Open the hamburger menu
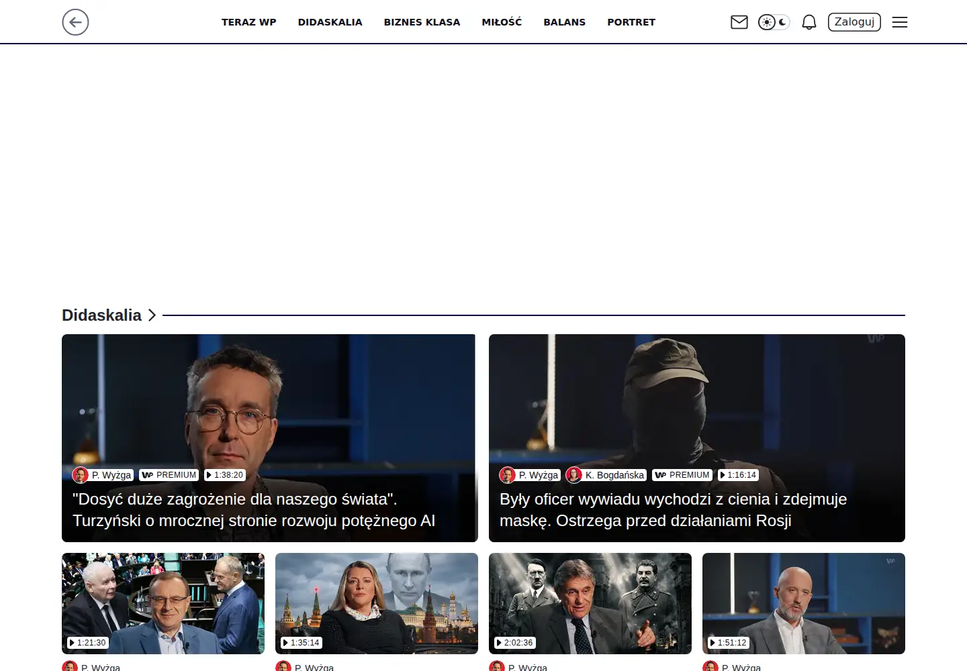The image size is (967, 671). 900,22
